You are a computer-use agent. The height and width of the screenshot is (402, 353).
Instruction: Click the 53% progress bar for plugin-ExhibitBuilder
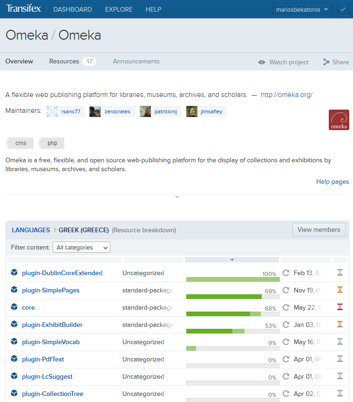tap(233, 331)
